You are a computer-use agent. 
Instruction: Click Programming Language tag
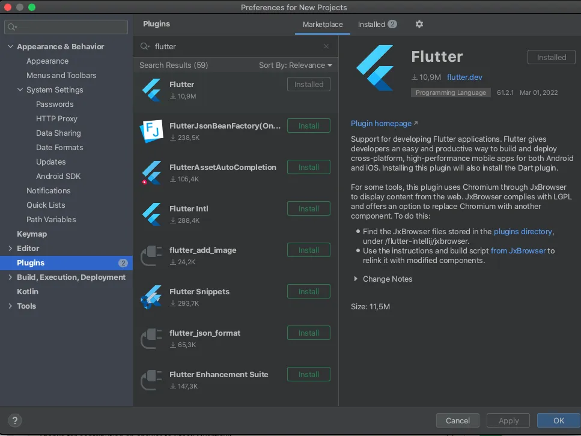pyautogui.click(x=451, y=92)
